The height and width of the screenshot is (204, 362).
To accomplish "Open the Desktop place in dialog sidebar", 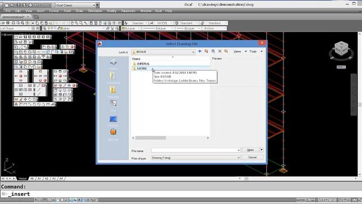I will point(113,121).
